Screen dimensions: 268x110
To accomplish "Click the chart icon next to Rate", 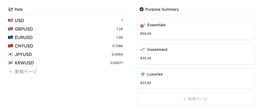I will (x=11, y=9).
